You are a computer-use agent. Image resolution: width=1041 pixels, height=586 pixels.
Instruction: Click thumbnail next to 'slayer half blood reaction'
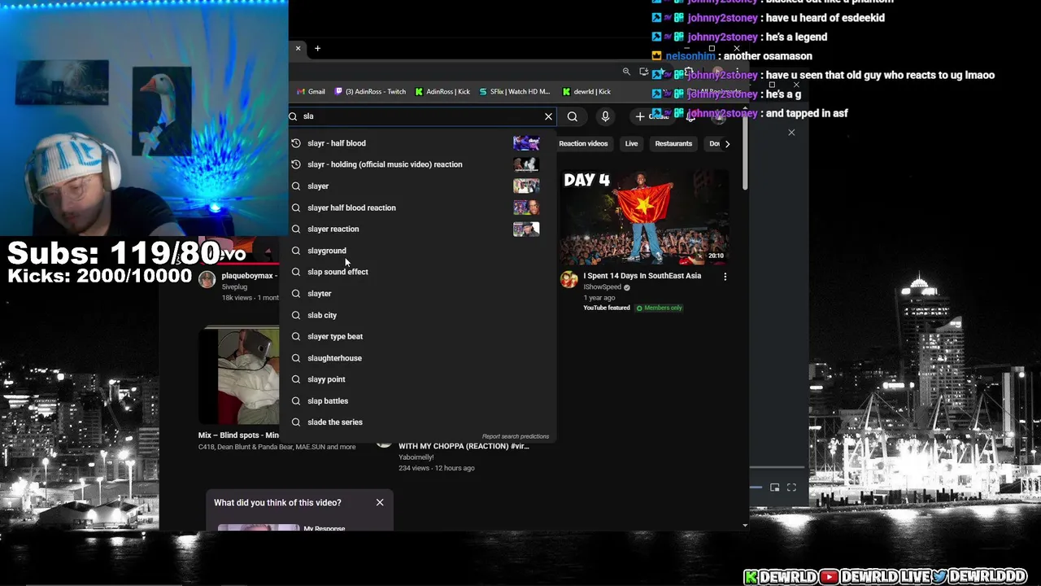pos(526,208)
